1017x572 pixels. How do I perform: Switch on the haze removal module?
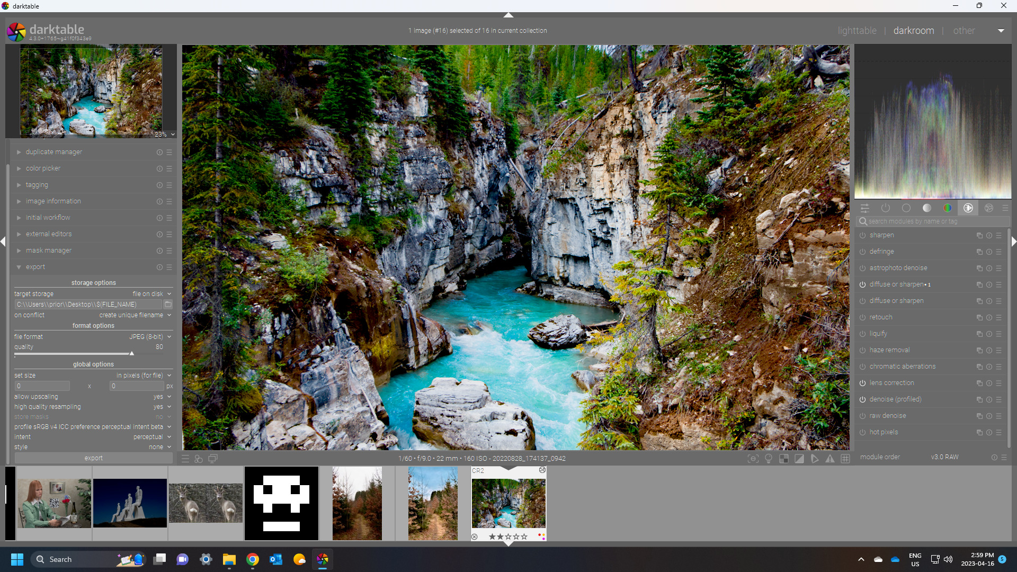[862, 351]
